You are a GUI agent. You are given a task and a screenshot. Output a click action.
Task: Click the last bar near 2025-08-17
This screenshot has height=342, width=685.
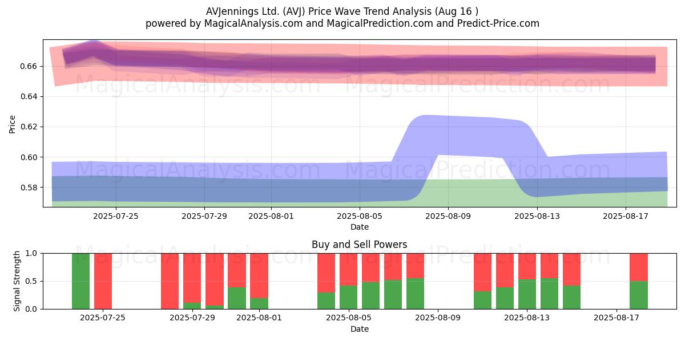point(639,281)
